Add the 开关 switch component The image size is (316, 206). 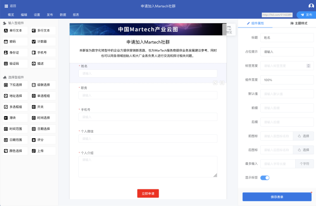tap(43, 107)
